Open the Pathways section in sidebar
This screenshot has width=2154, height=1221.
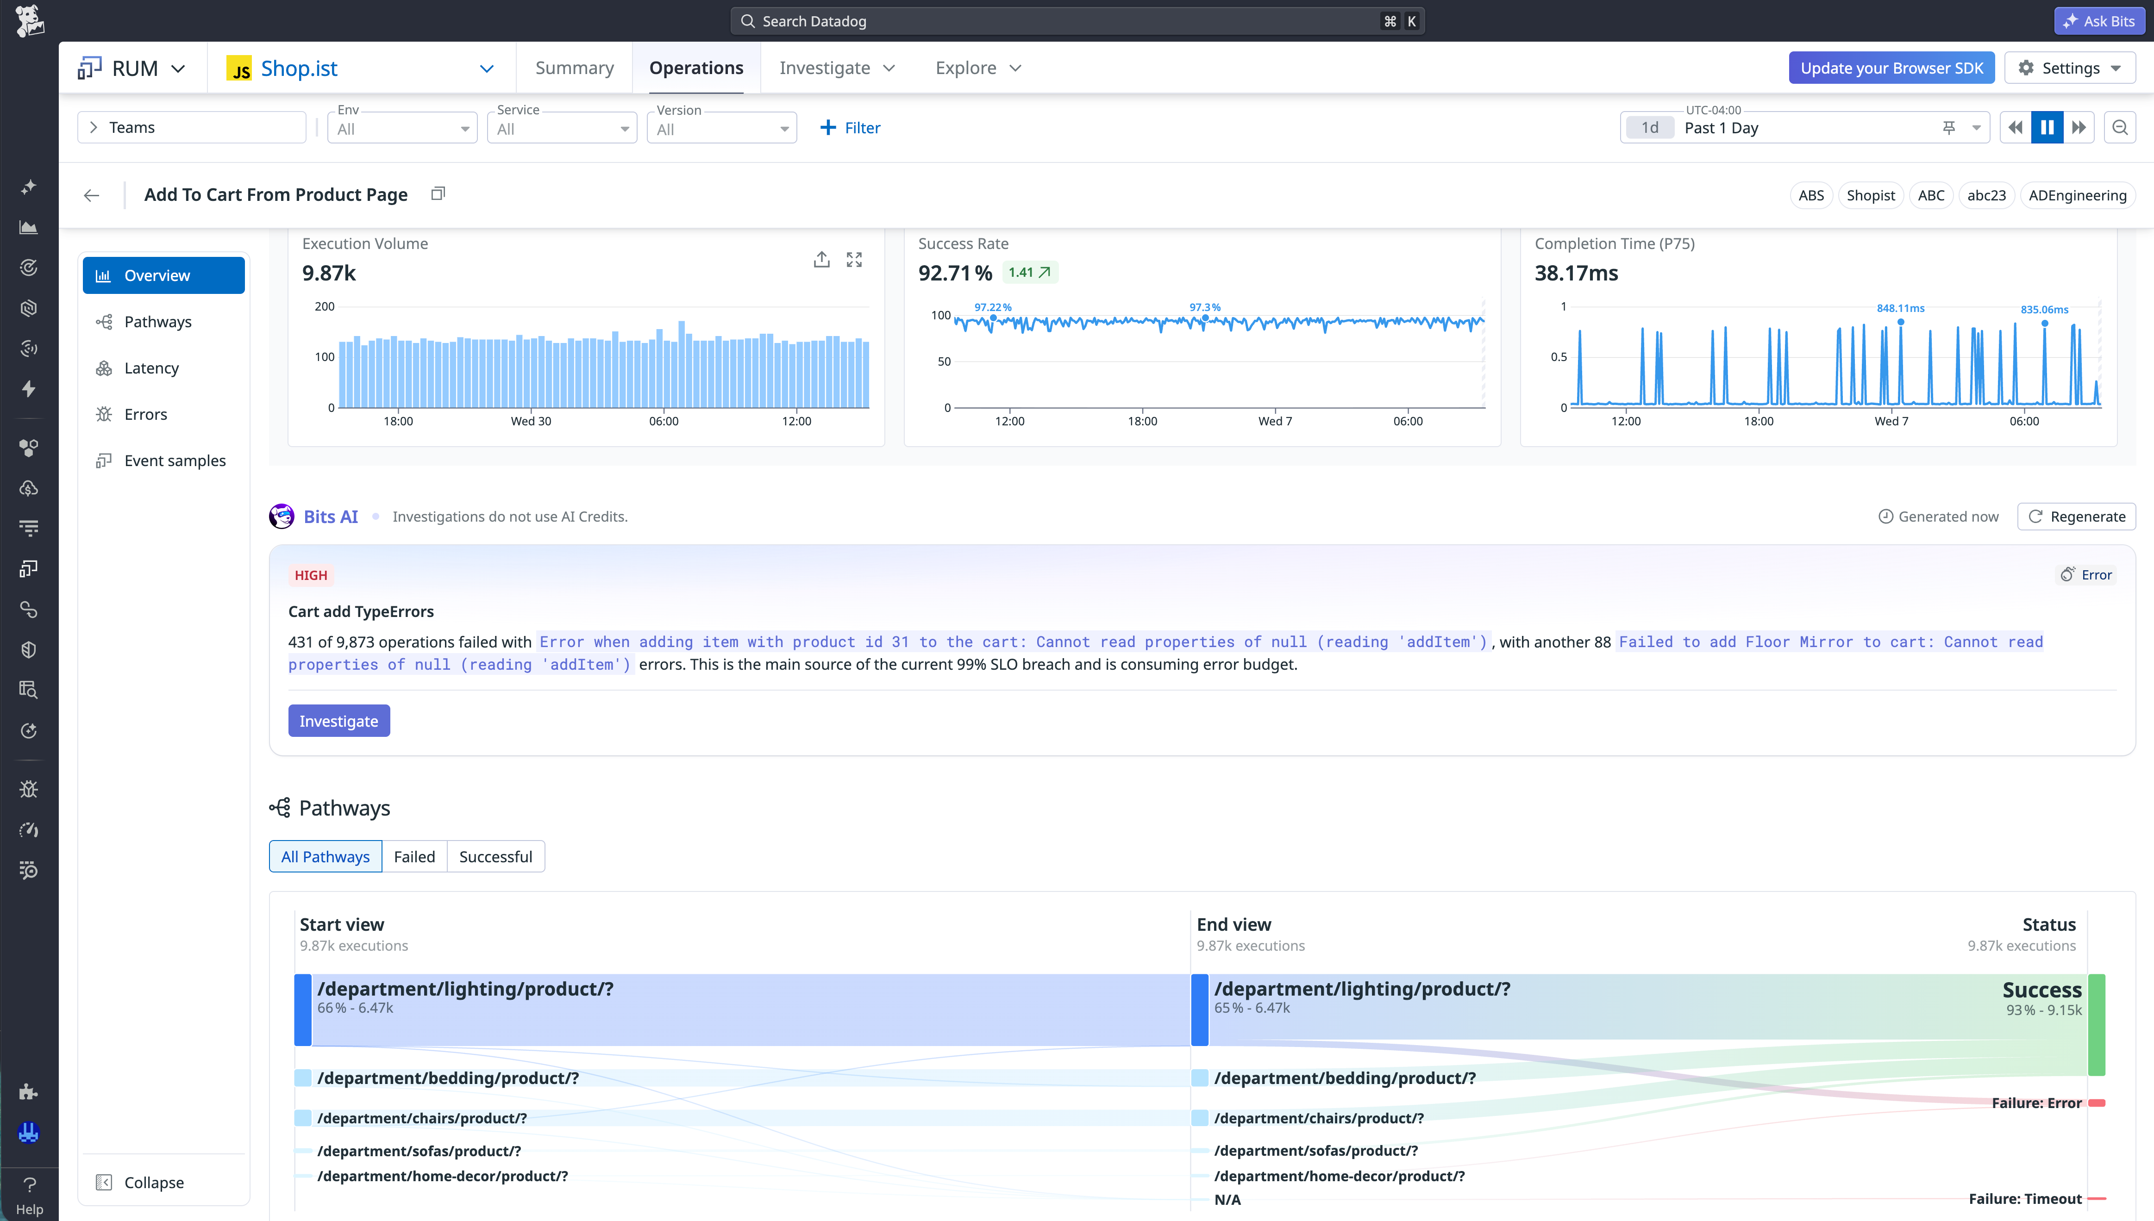click(x=163, y=322)
